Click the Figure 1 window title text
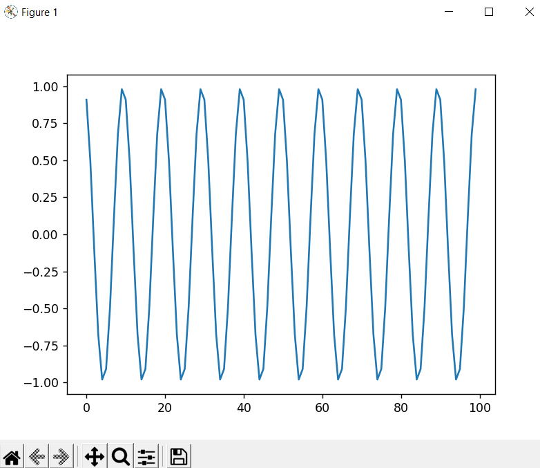The height and width of the screenshot is (468, 540). pyautogui.click(x=39, y=12)
